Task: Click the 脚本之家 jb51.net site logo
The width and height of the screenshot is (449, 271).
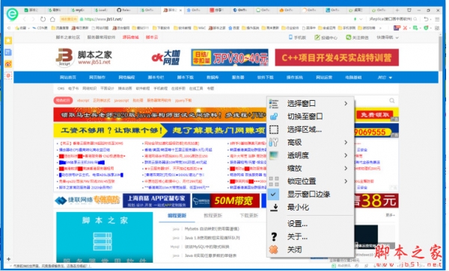Action: point(84,57)
